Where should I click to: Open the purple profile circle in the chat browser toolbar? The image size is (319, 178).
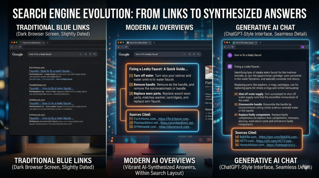point(303,47)
